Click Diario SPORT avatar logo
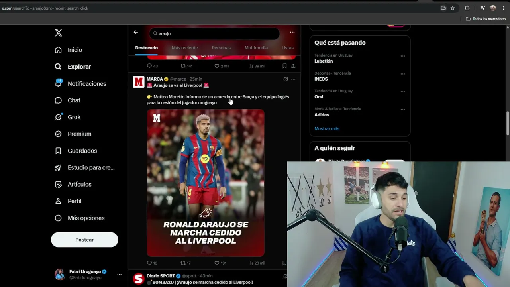Image resolution: width=510 pixels, height=287 pixels. click(139, 279)
